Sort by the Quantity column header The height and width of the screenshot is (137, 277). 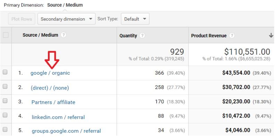click(128, 36)
